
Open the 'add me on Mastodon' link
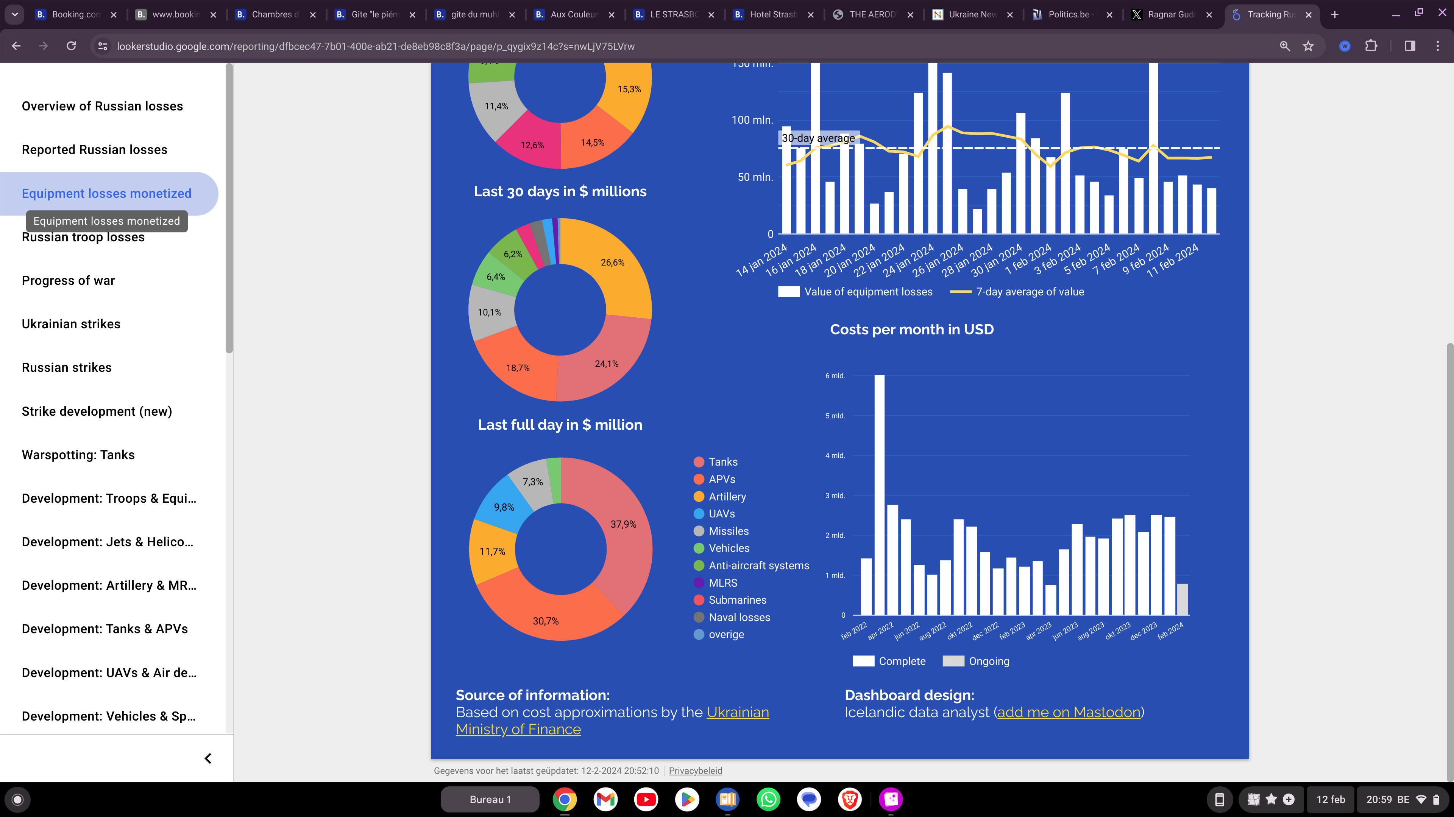point(1069,713)
